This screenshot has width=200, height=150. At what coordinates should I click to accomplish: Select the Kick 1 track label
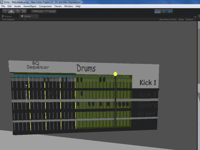pos(148,83)
